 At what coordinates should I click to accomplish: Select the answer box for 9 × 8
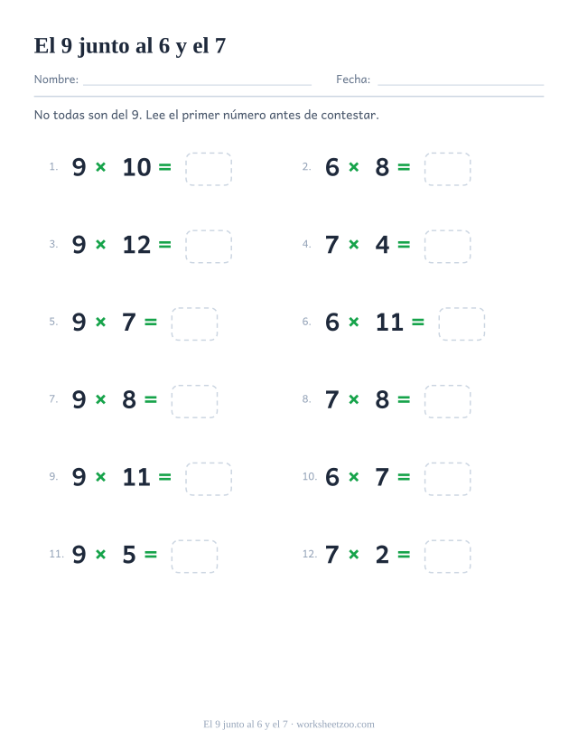pos(194,401)
